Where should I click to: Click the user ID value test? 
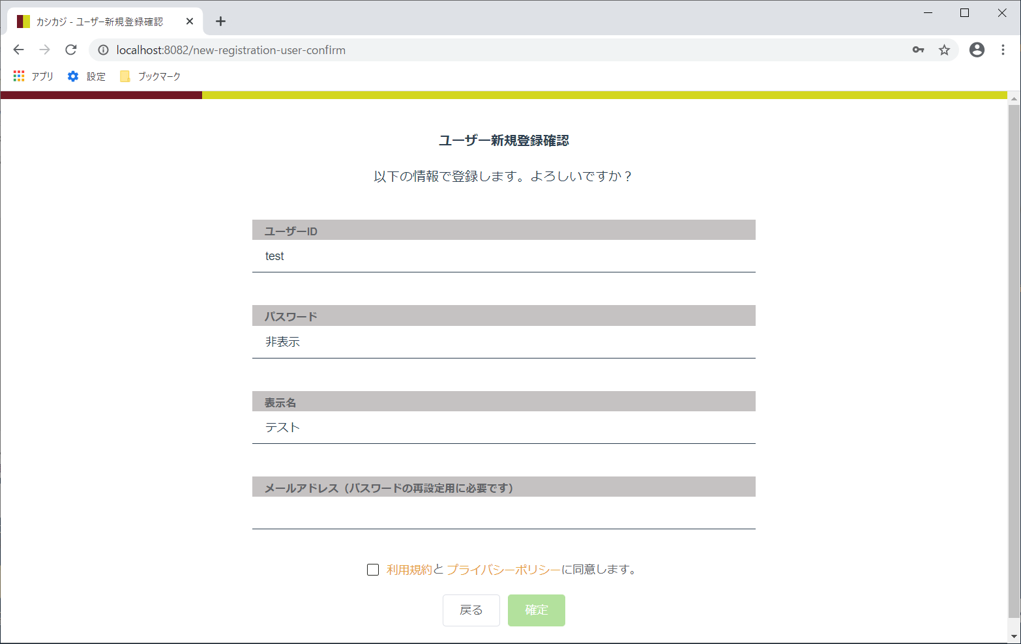[x=274, y=256]
